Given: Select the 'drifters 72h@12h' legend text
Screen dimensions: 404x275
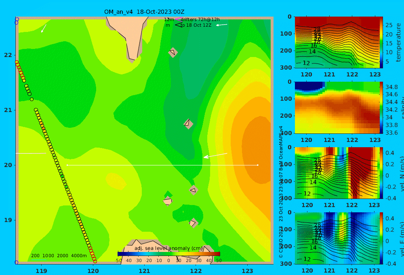Looking at the screenshot, I should (x=200, y=19).
